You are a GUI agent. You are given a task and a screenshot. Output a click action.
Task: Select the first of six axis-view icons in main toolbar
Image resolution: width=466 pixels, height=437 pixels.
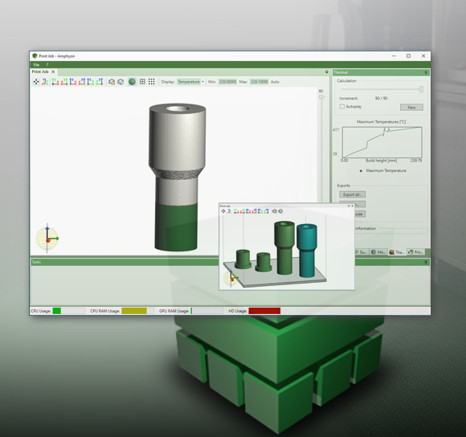coord(55,82)
